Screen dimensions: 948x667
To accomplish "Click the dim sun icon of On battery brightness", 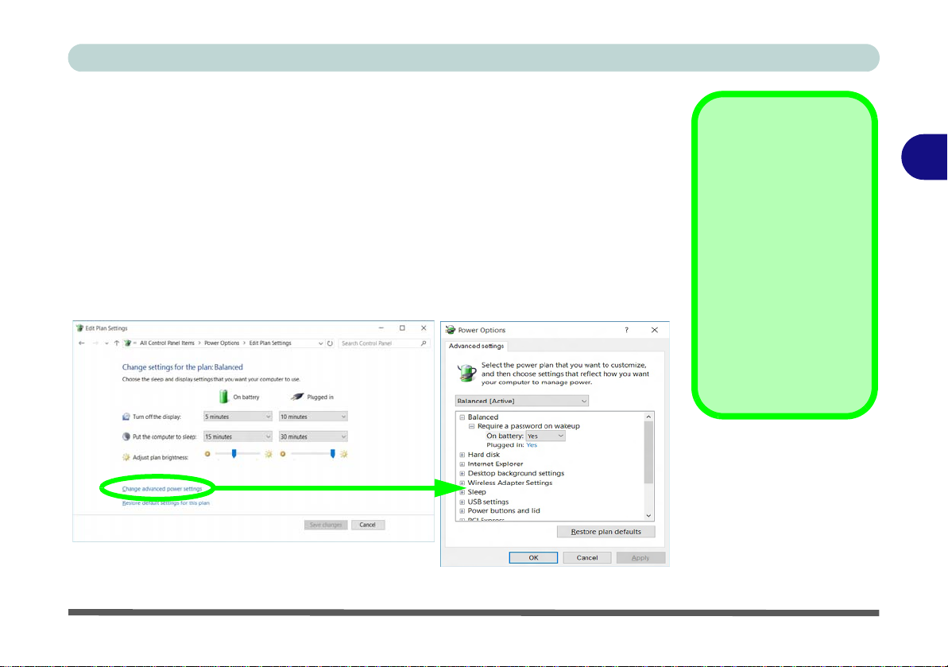I will click(207, 453).
